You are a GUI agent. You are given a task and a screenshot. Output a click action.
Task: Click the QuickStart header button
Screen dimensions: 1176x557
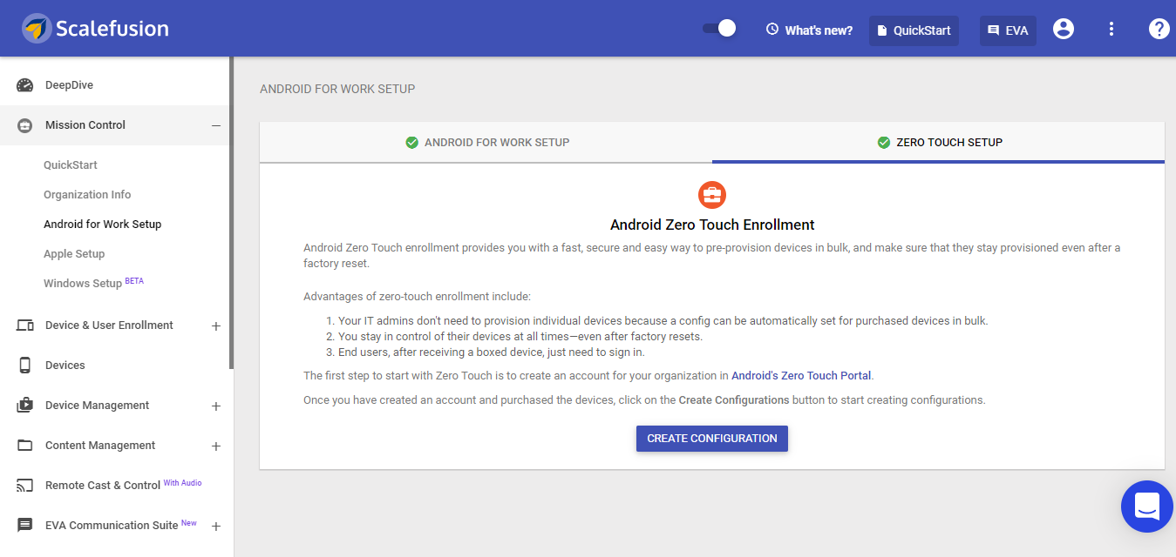tap(914, 30)
